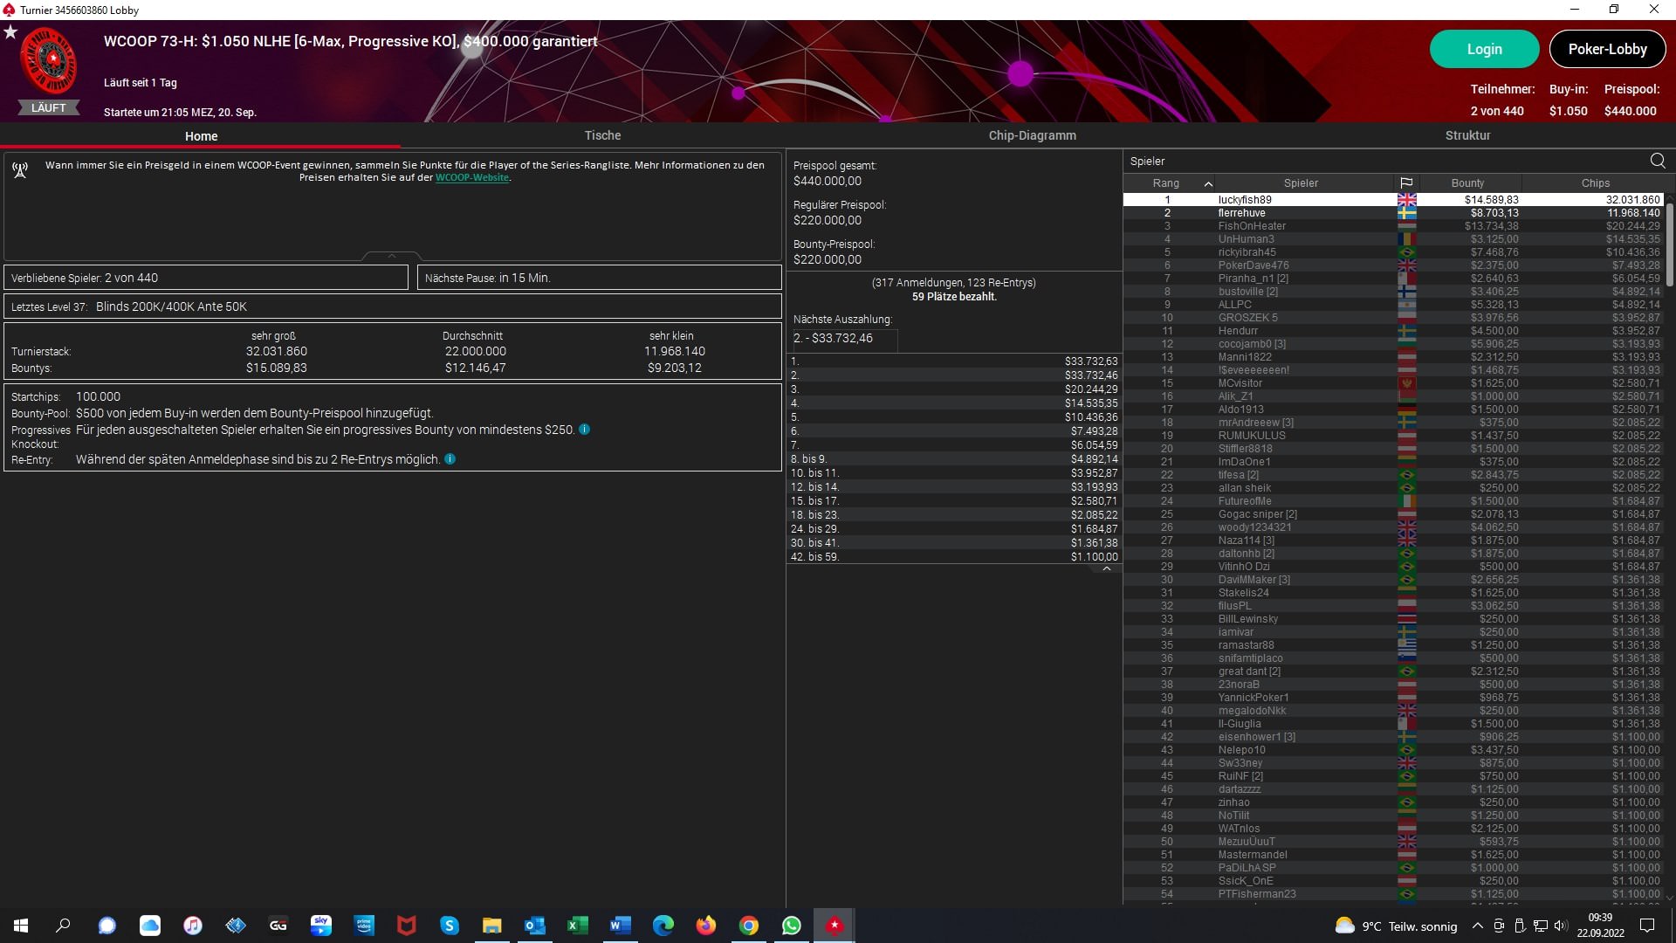Open McAfee from the taskbar
The height and width of the screenshot is (943, 1676).
[407, 926]
